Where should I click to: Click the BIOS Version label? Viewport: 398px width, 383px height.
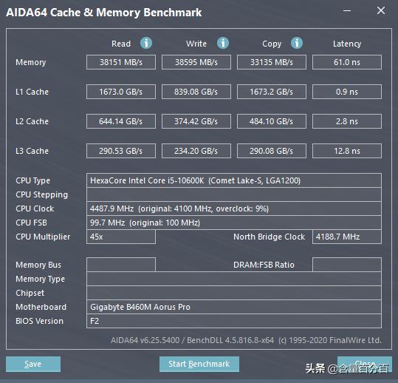(39, 321)
